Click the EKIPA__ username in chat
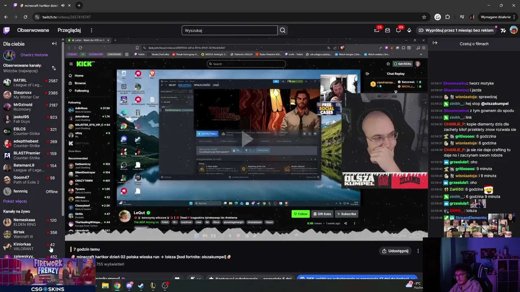Viewport: 520px width, 292px height. click(457, 211)
